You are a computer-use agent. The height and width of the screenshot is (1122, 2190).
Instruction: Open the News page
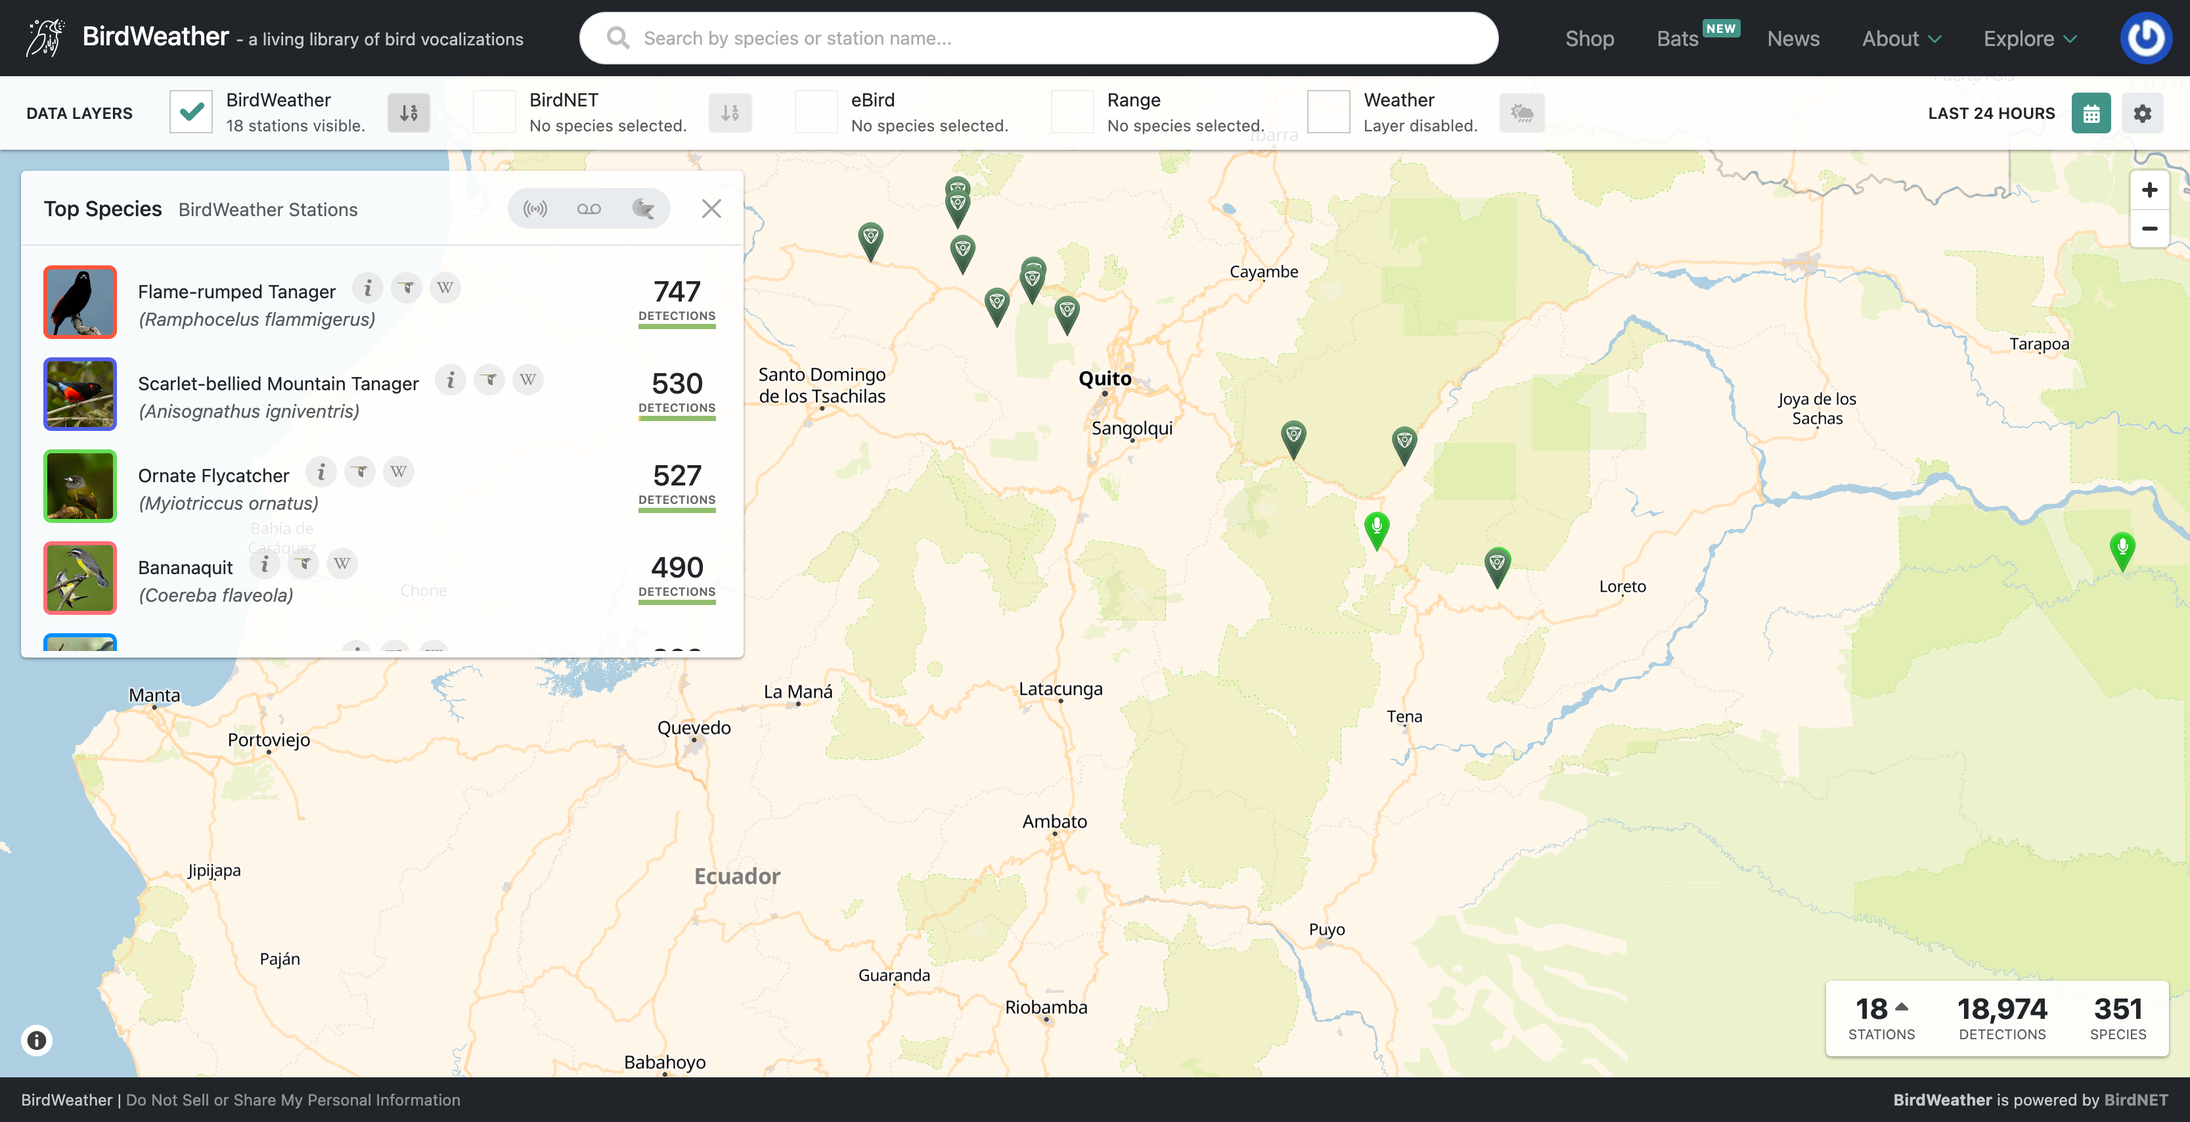pyautogui.click(x=1793, y=38)
